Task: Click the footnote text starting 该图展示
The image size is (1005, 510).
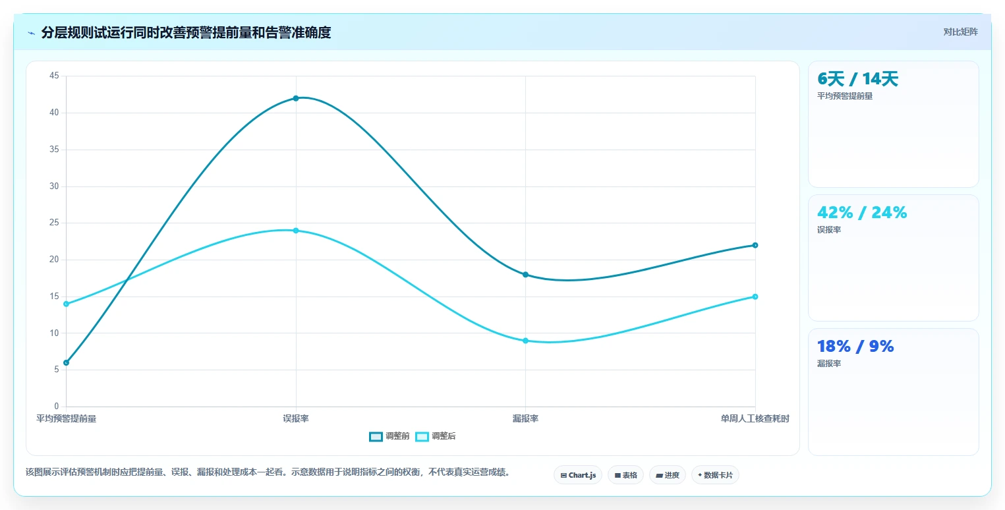Action: click(268, 472)
